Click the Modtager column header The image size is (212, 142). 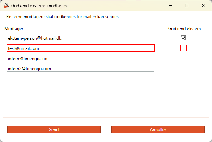tap(14, 29)
